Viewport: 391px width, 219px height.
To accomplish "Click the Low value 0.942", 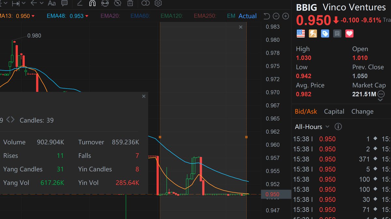I will pos(303,76).
